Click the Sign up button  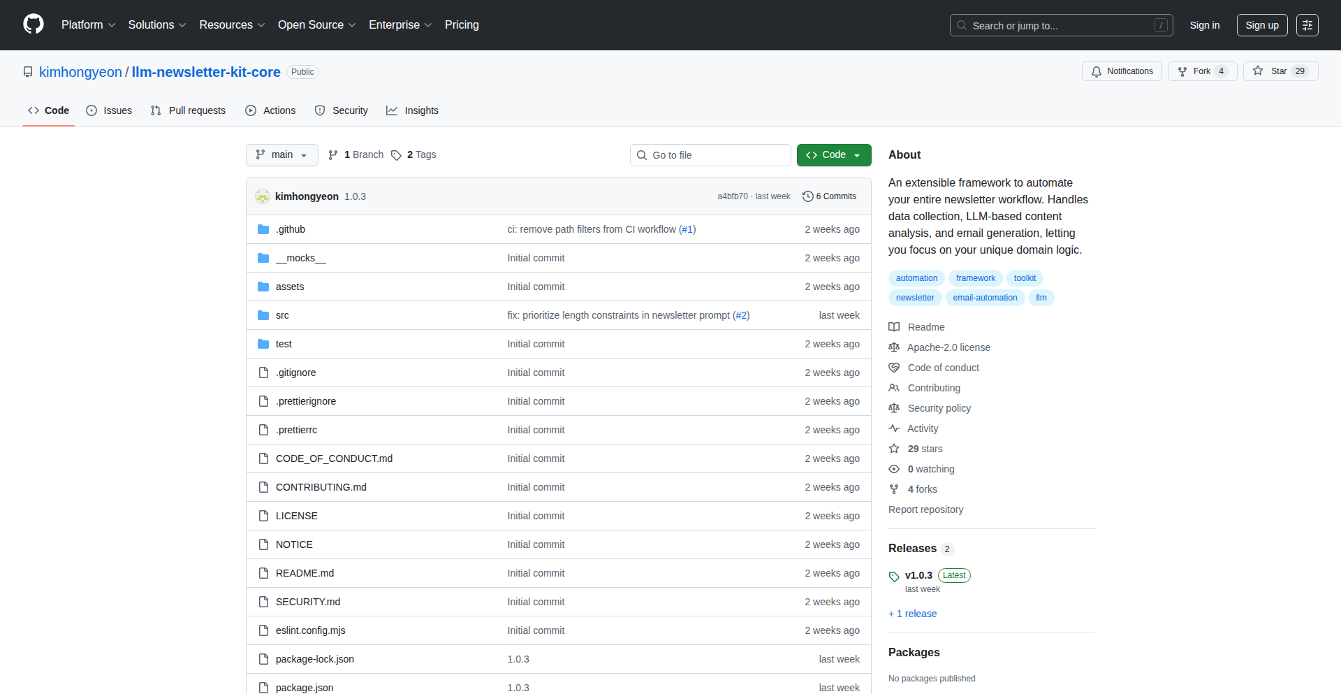(1261, 25)
